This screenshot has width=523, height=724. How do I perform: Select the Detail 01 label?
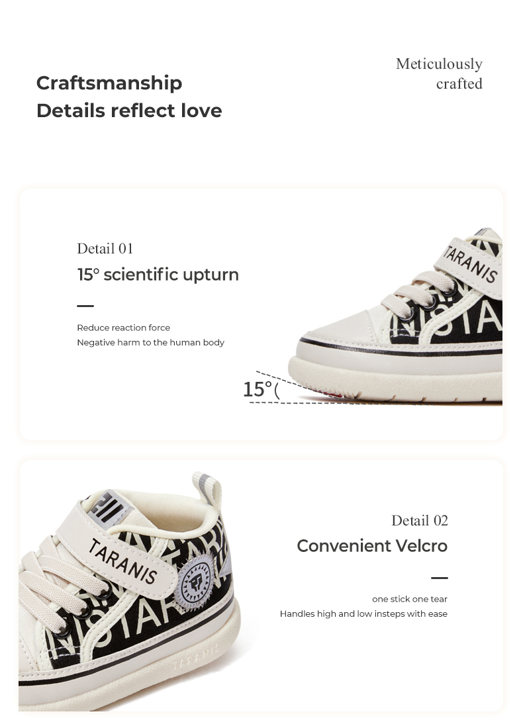(x=105, y=249)
